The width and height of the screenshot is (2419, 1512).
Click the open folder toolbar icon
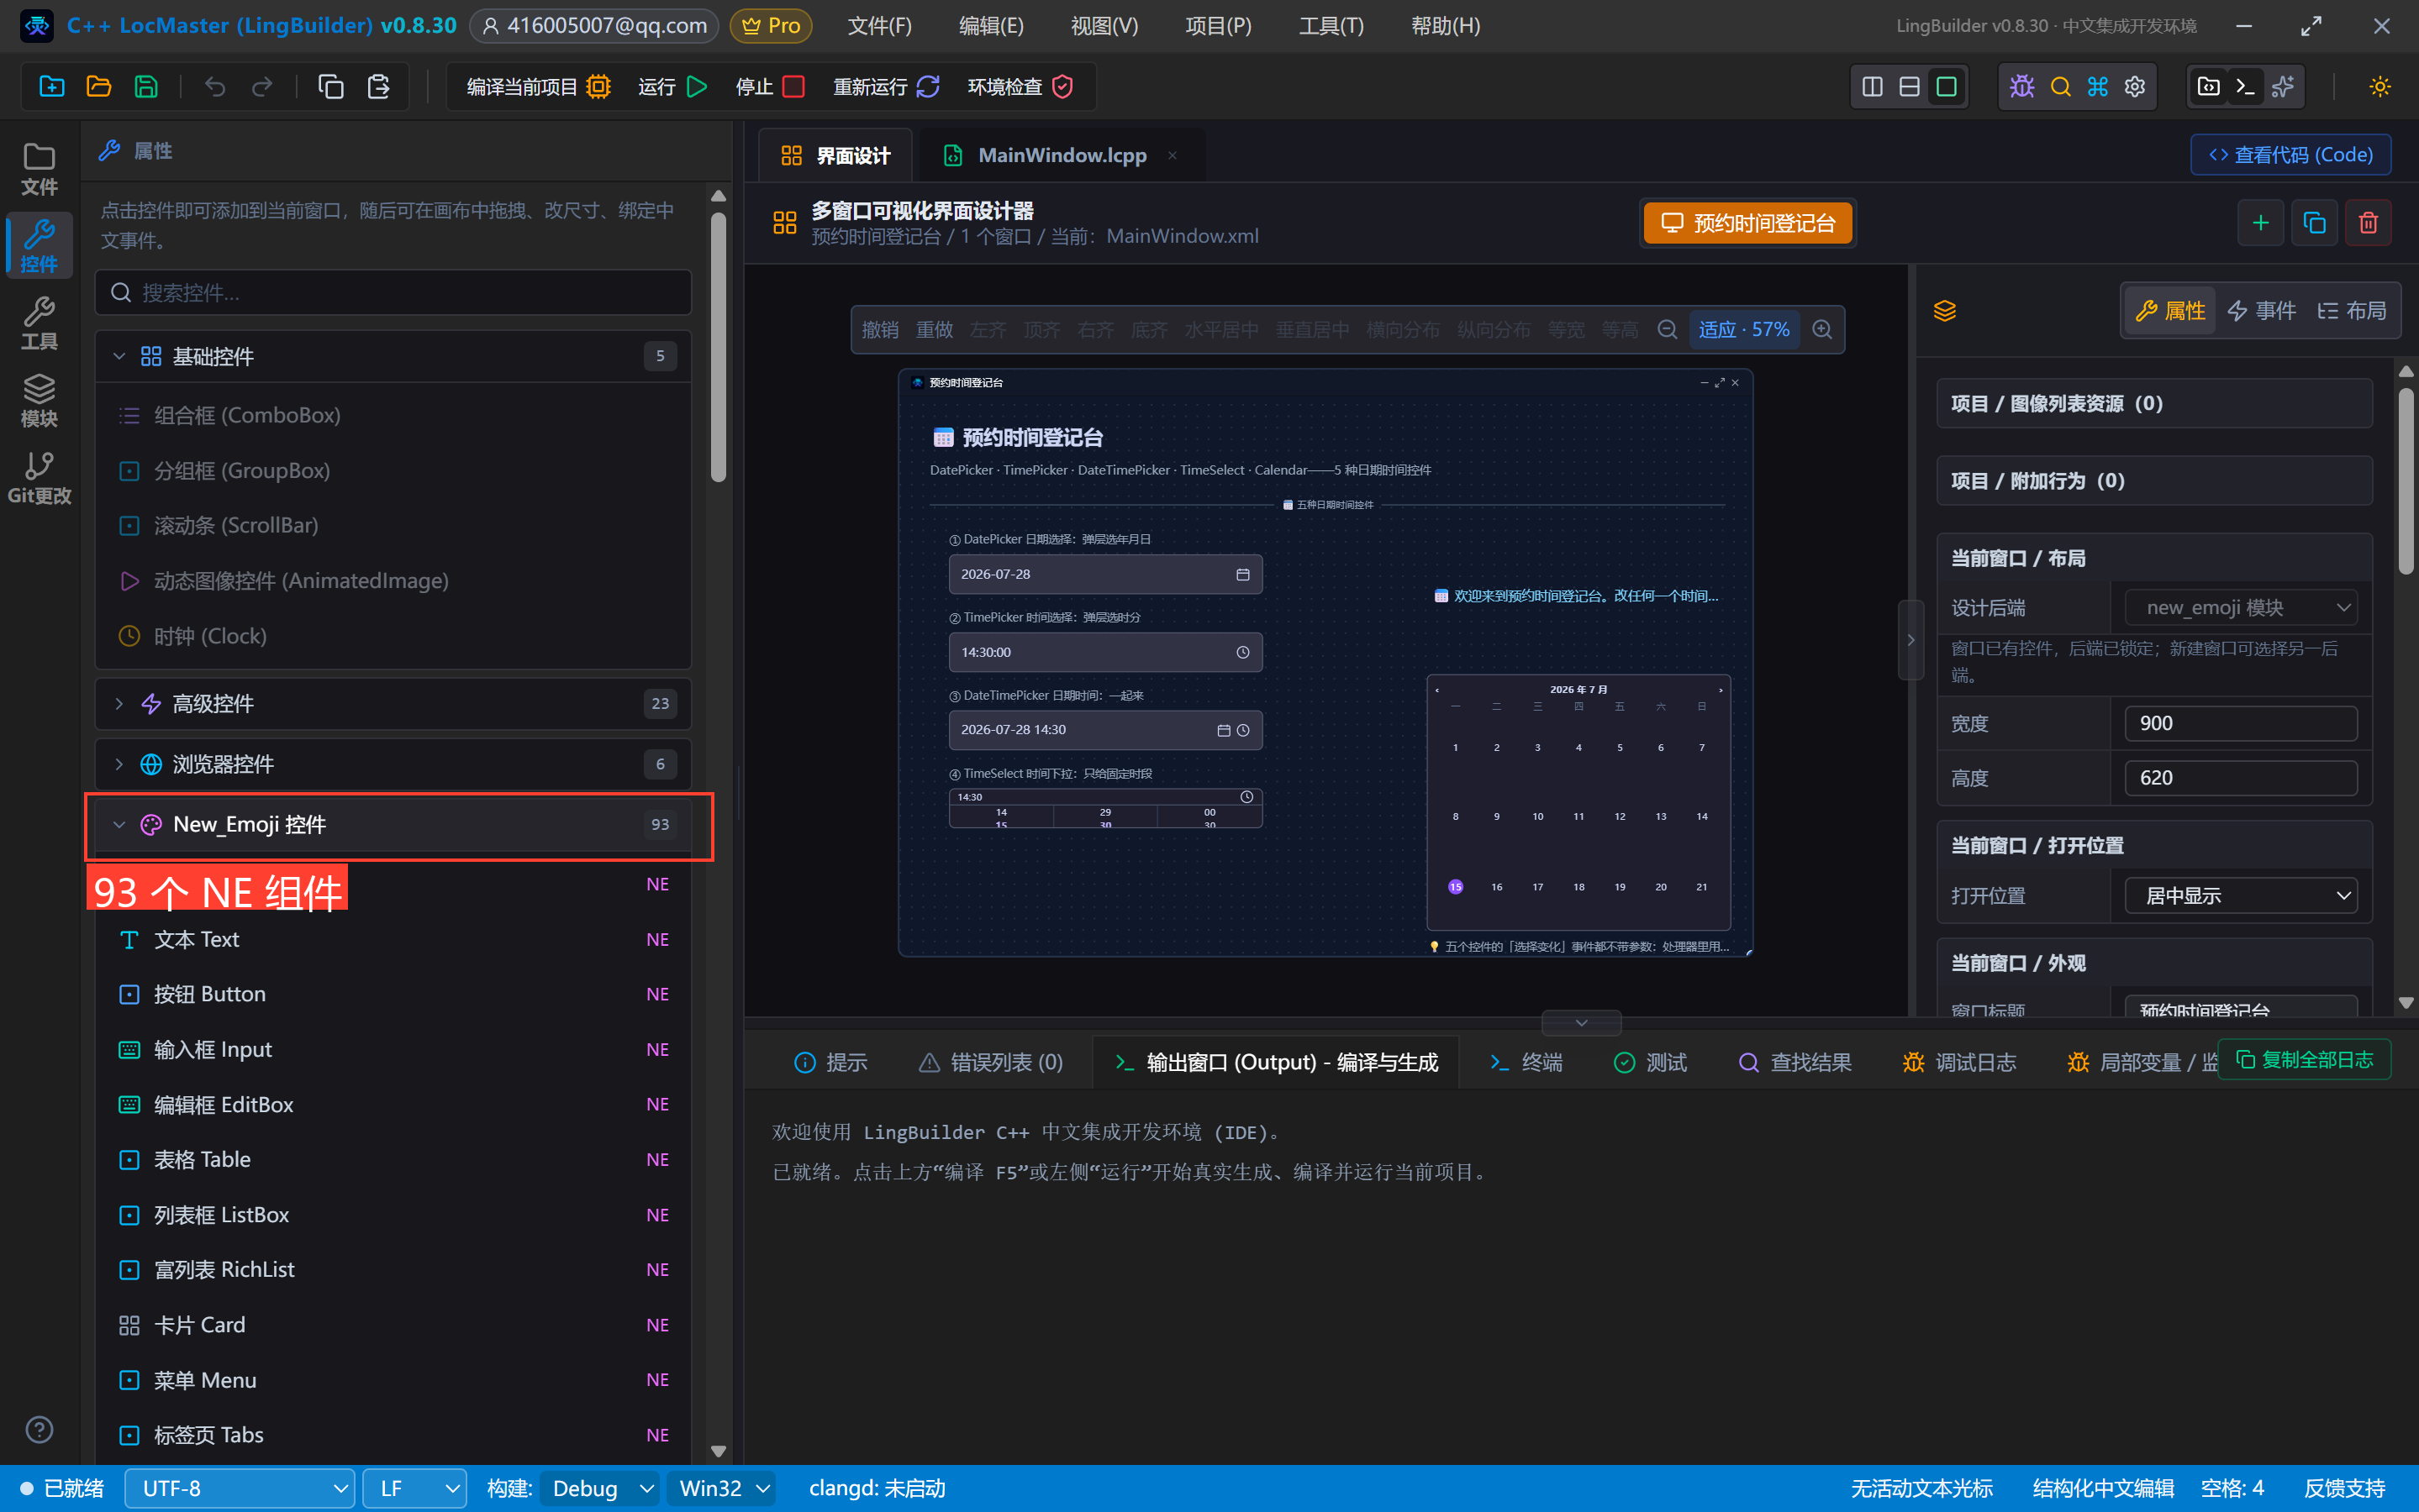coord(99,86)
